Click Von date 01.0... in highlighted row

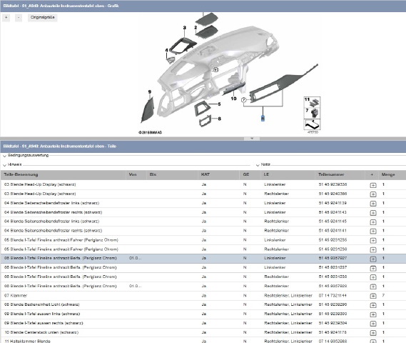click(135, 258)
